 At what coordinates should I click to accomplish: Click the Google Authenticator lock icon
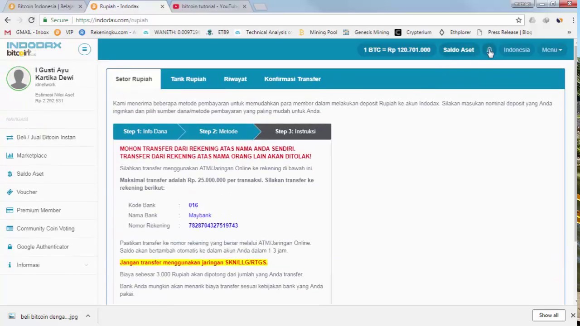pyautogui.click(x=10, y=247)
